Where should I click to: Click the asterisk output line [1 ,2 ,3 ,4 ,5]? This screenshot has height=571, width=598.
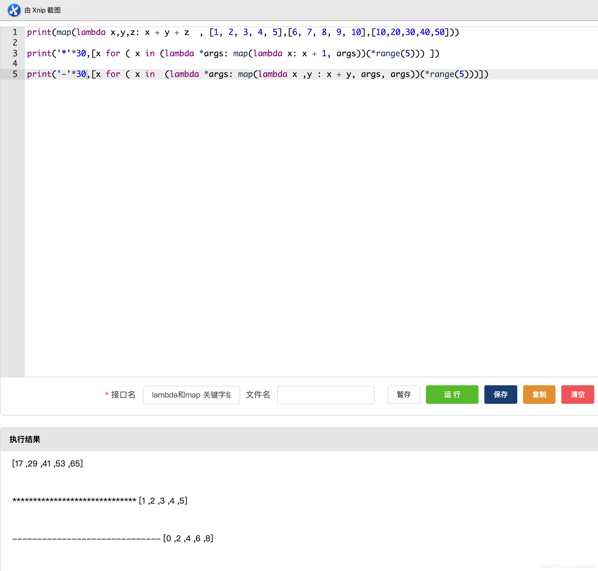tap(100, 501)
